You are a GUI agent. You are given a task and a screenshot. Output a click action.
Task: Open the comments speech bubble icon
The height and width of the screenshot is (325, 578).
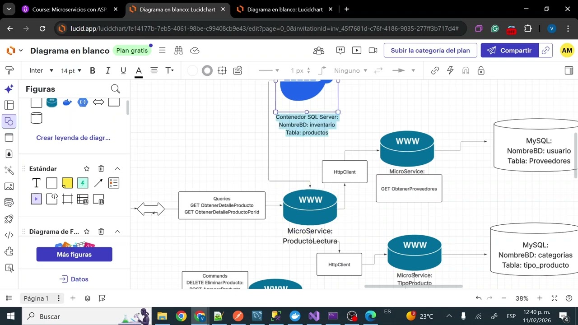(340, 51)
